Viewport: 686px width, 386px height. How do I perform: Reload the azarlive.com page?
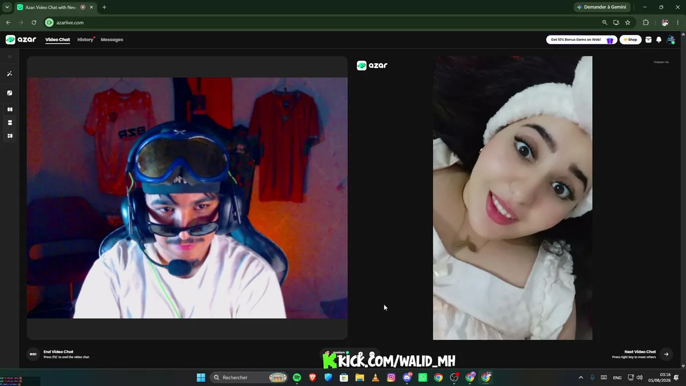click(34, 23)
